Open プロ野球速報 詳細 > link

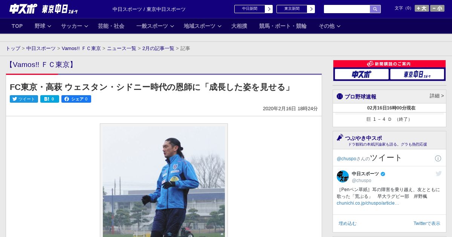(x=437, y=96)
